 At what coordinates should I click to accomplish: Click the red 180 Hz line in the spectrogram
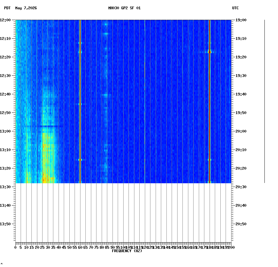(x=210, y=101)
